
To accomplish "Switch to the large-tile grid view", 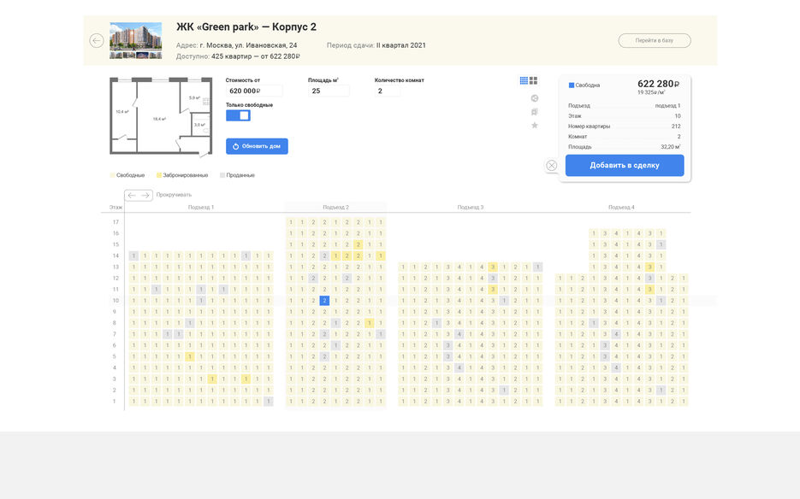I will click(534, 80).
